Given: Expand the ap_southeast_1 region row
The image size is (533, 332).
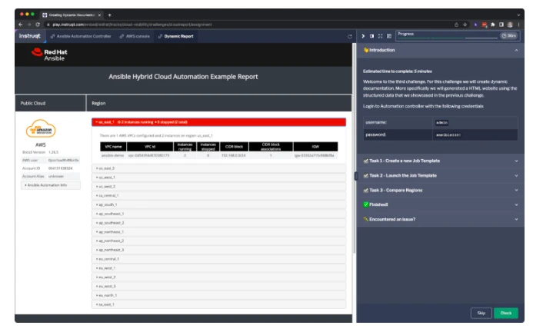Looking at the screenshot, I should pos(219,214).
